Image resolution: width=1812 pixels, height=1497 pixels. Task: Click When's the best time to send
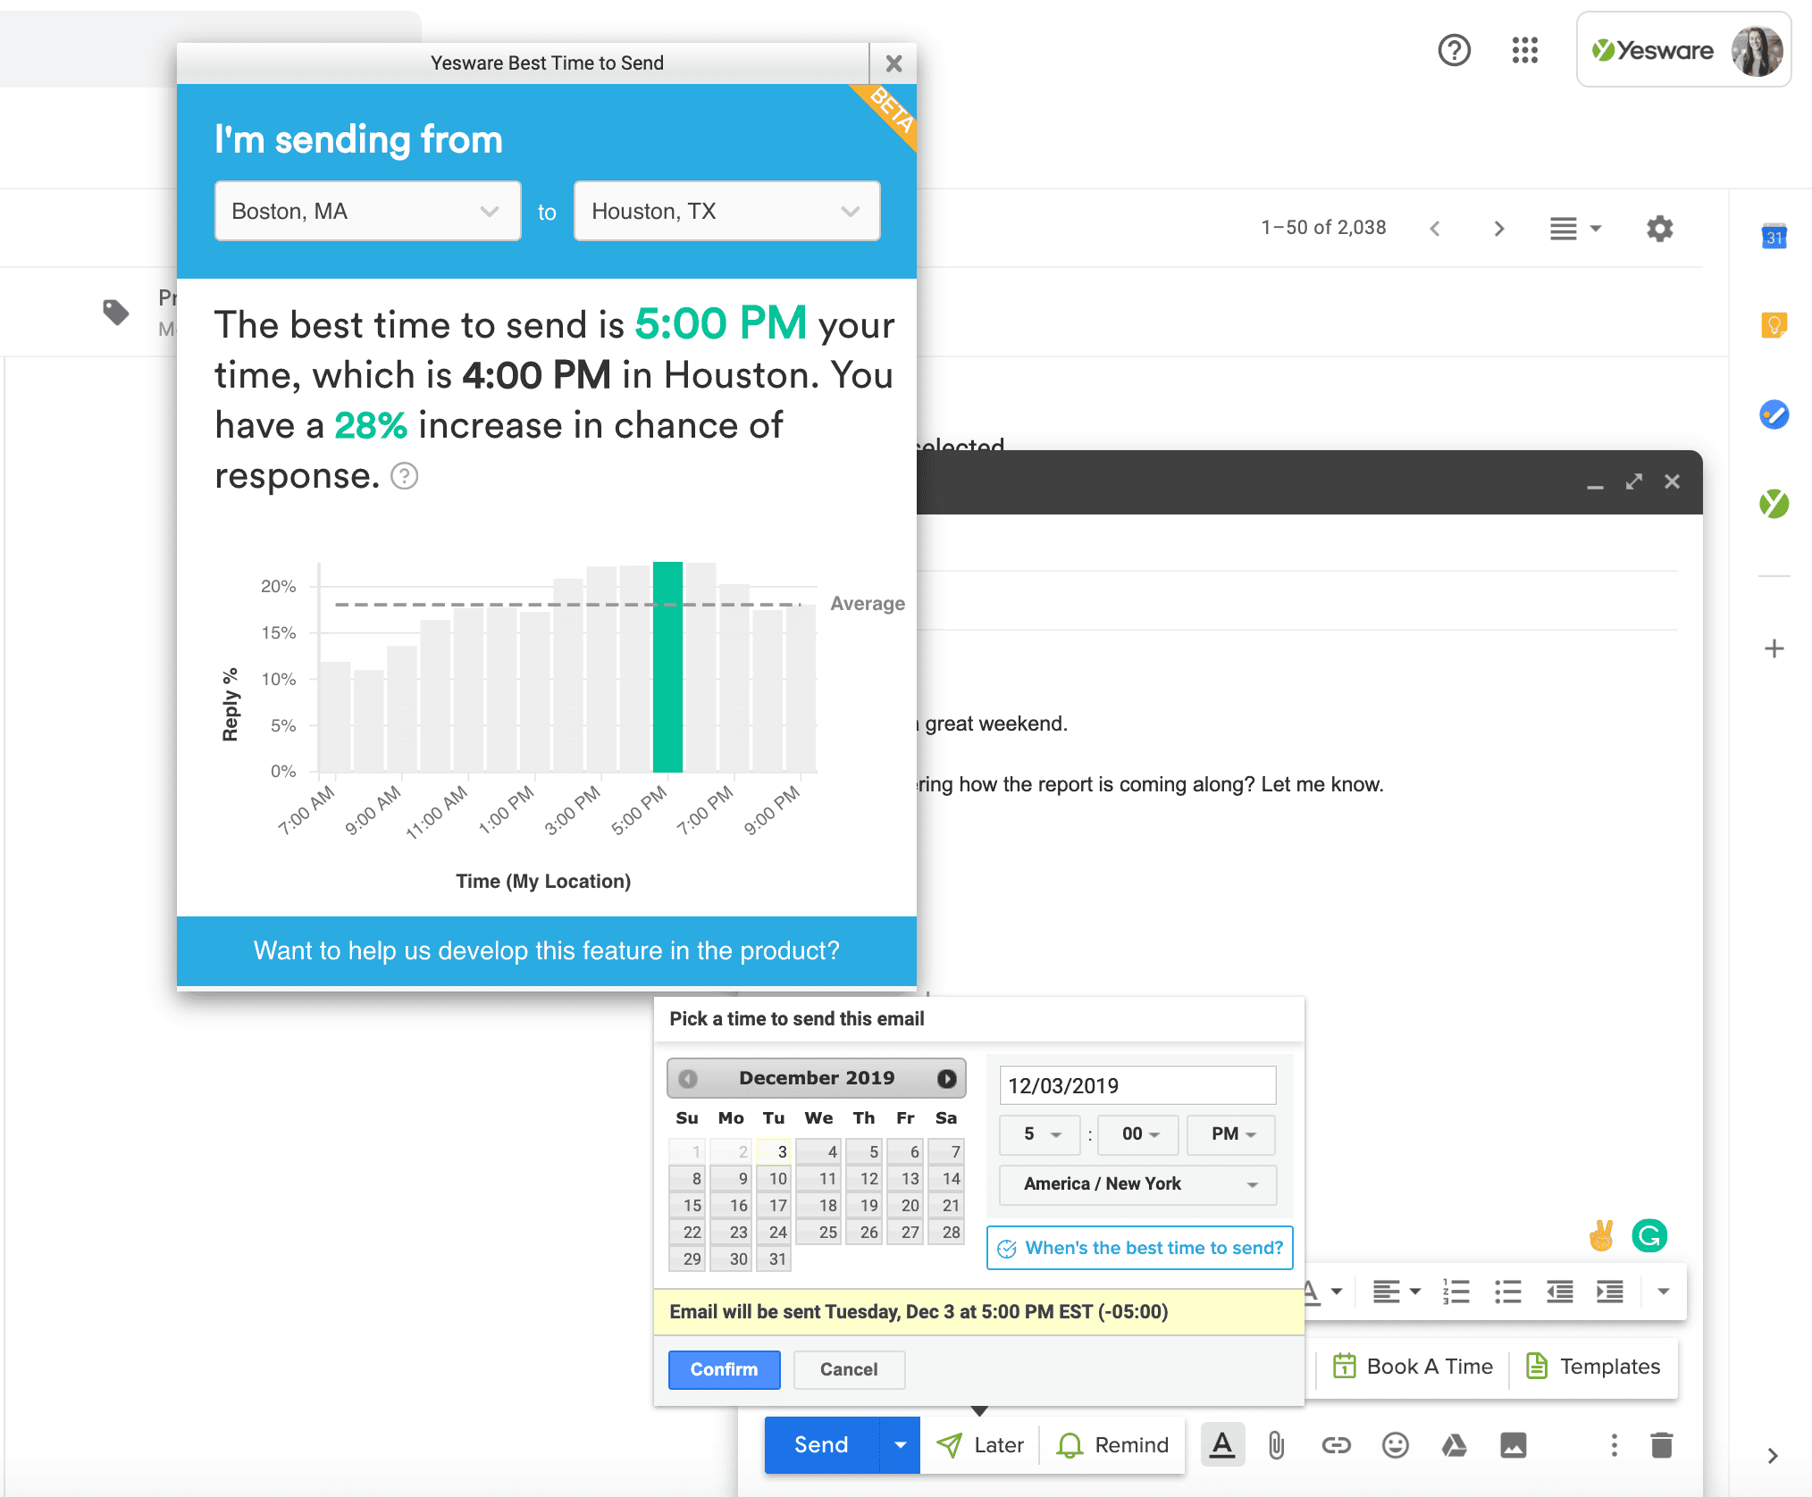tap(1139, 1248)
